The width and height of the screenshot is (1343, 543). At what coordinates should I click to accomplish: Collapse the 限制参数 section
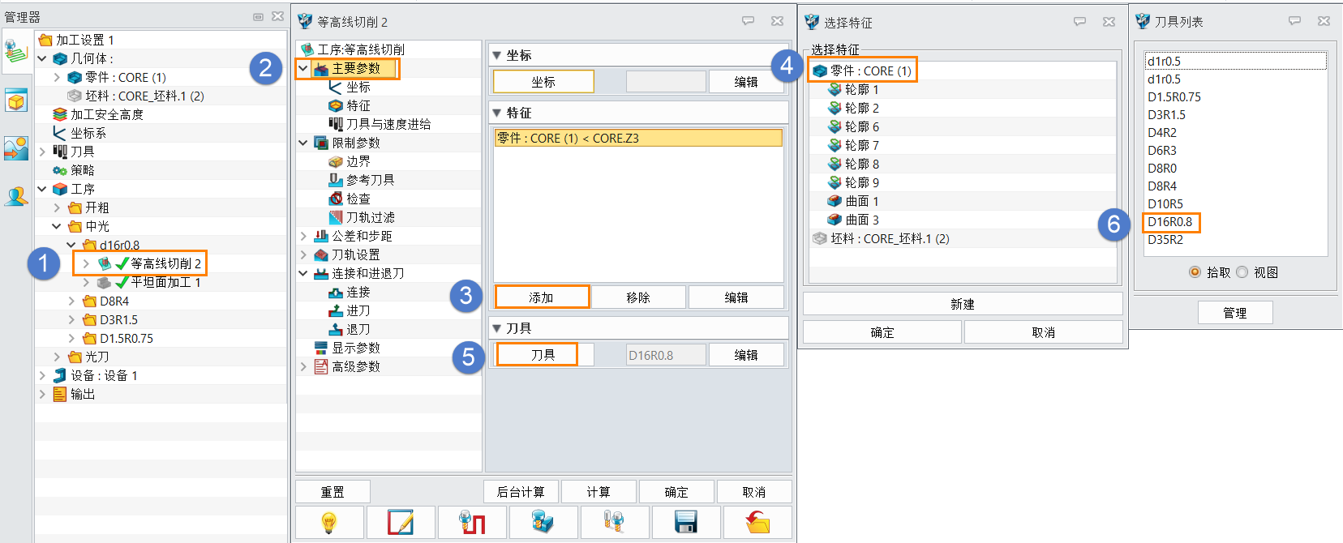tap(303, 143)
